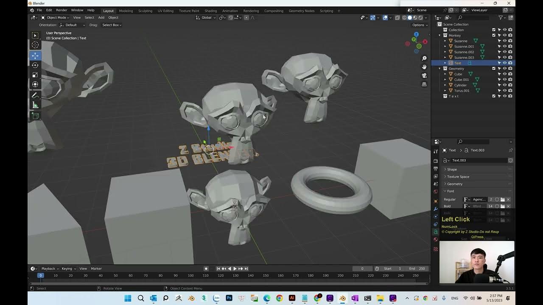Open the Output properties tab icon
Screen dimensions: 543x305
coord(436,169)
